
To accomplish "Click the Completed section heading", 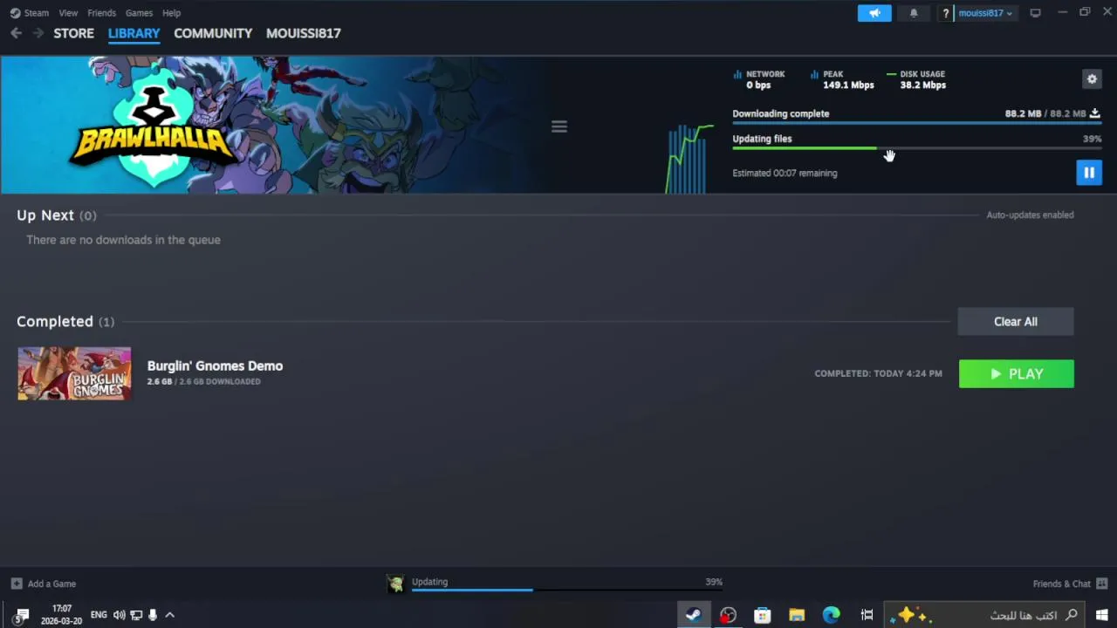I will tap(55, 322).
